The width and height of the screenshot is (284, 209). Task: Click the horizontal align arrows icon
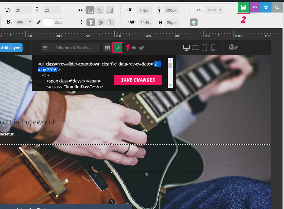(81, 10)
